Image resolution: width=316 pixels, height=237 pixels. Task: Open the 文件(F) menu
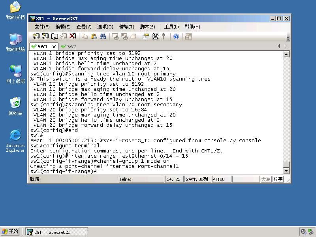click(x=42, y=27)
